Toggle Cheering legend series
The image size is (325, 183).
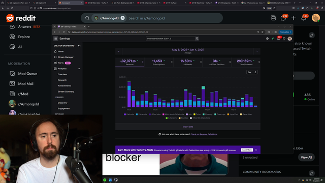pyautogui.click(x=208, y=114)
